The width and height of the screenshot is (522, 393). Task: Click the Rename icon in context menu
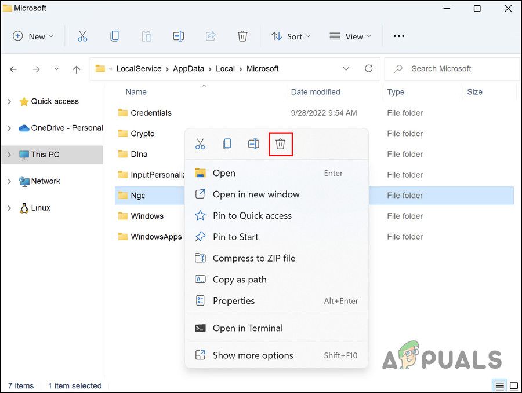tap(253, 144)
